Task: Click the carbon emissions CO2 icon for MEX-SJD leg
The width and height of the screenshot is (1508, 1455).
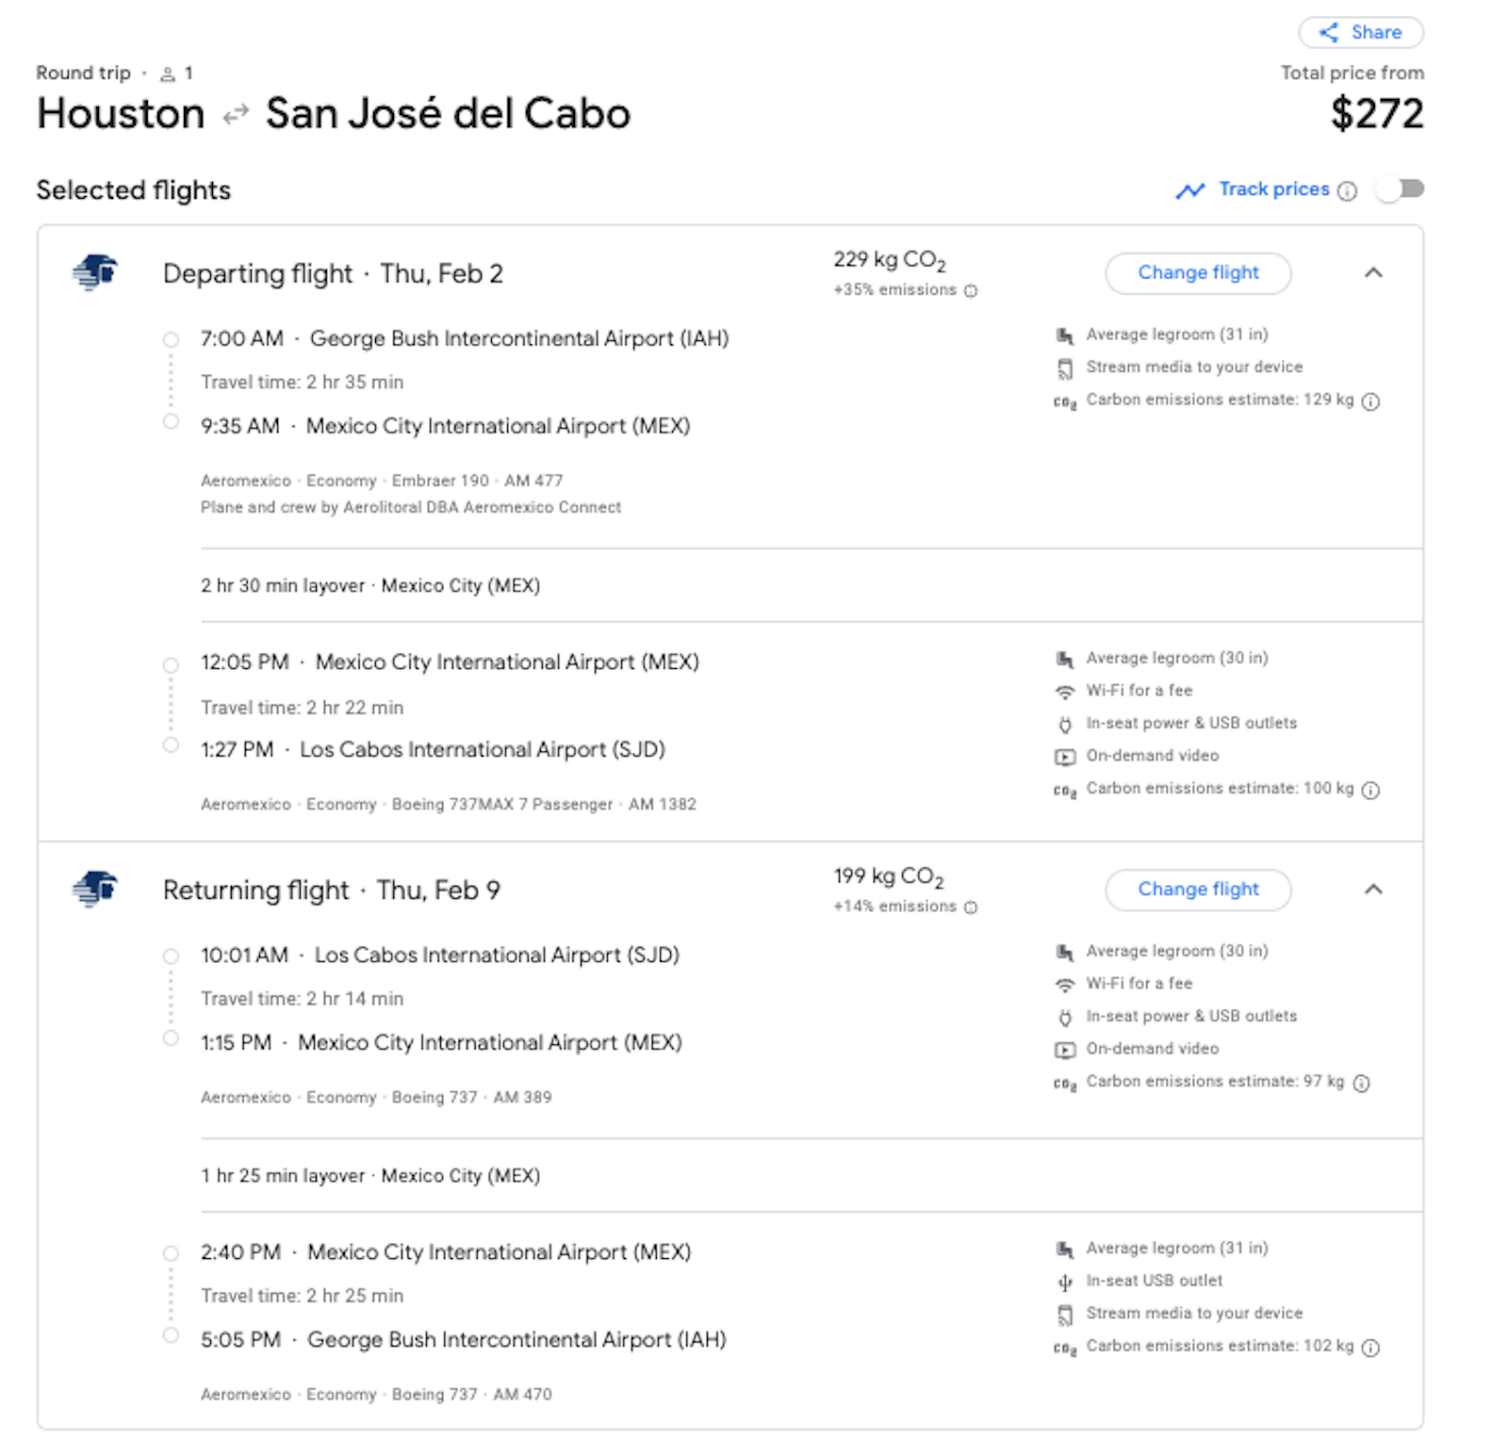Action: (x=1065, y=790)
